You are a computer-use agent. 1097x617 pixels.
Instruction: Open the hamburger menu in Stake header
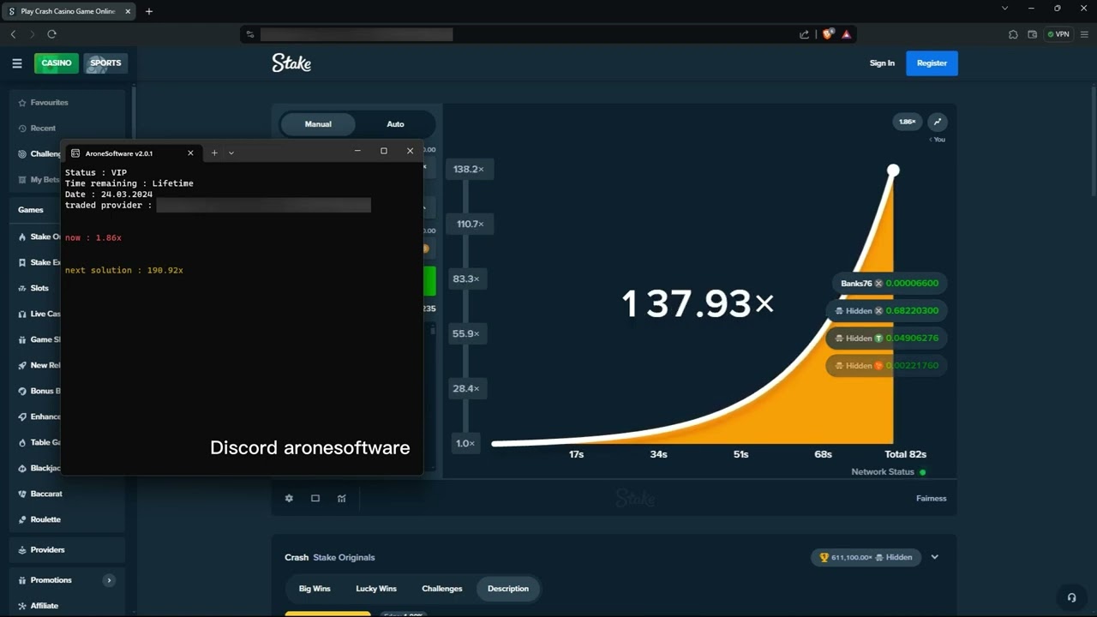[x=16, y=63]
